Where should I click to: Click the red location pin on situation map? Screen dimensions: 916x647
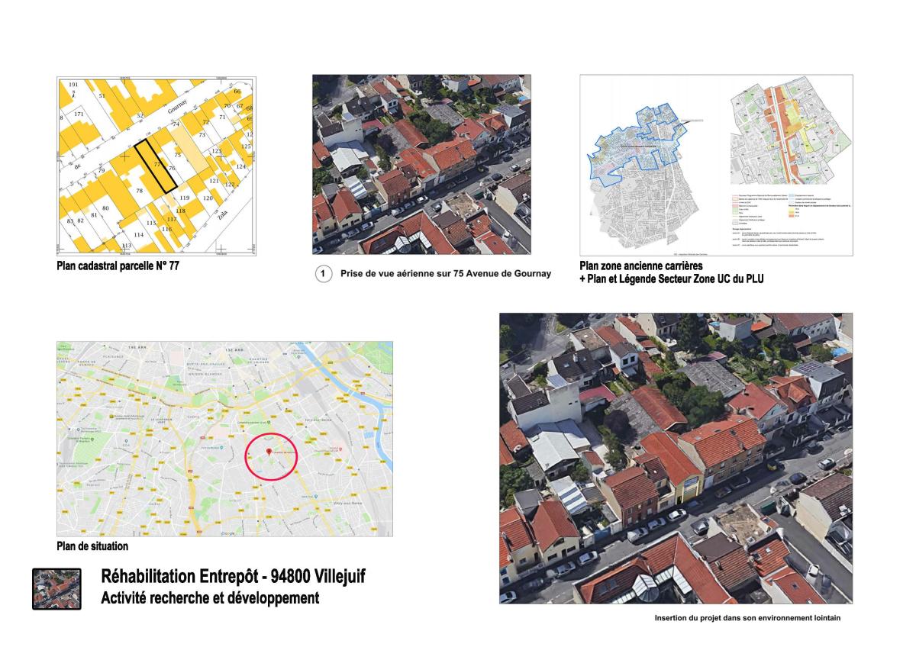tap(269, 452)
